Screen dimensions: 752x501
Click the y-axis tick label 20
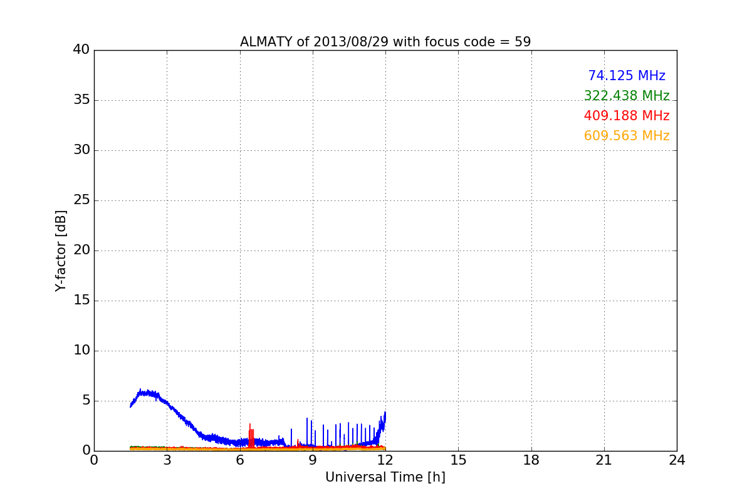point(81,250)
